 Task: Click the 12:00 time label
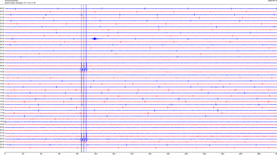(x=2, y=81)
